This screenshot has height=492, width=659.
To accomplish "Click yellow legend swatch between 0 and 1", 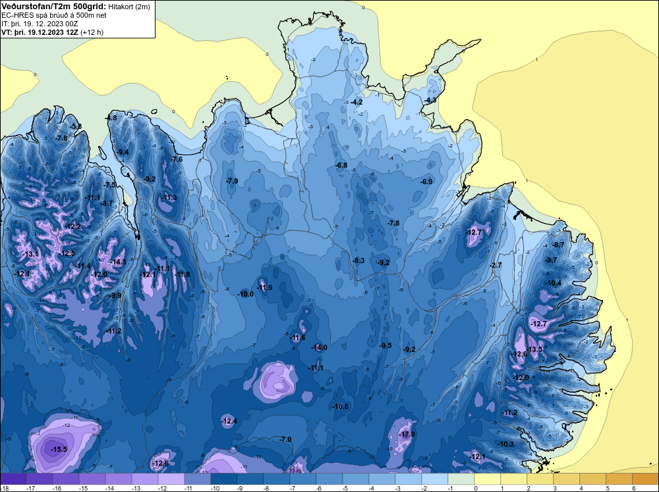I will (x=487, y=479).
